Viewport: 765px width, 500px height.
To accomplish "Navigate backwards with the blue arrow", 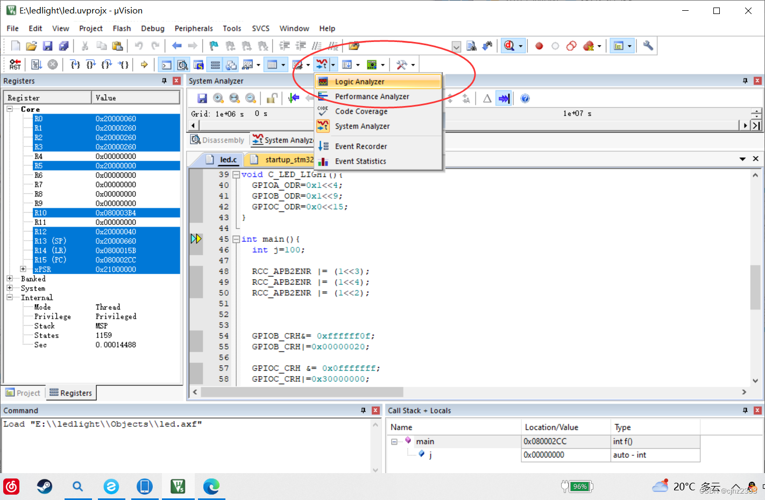I will (176, 46).
